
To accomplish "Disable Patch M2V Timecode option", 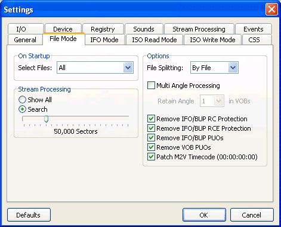I will (151, 157).
